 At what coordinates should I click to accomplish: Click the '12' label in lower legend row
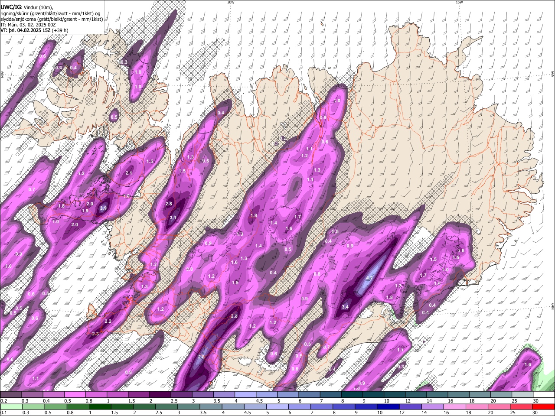[402, 413]
